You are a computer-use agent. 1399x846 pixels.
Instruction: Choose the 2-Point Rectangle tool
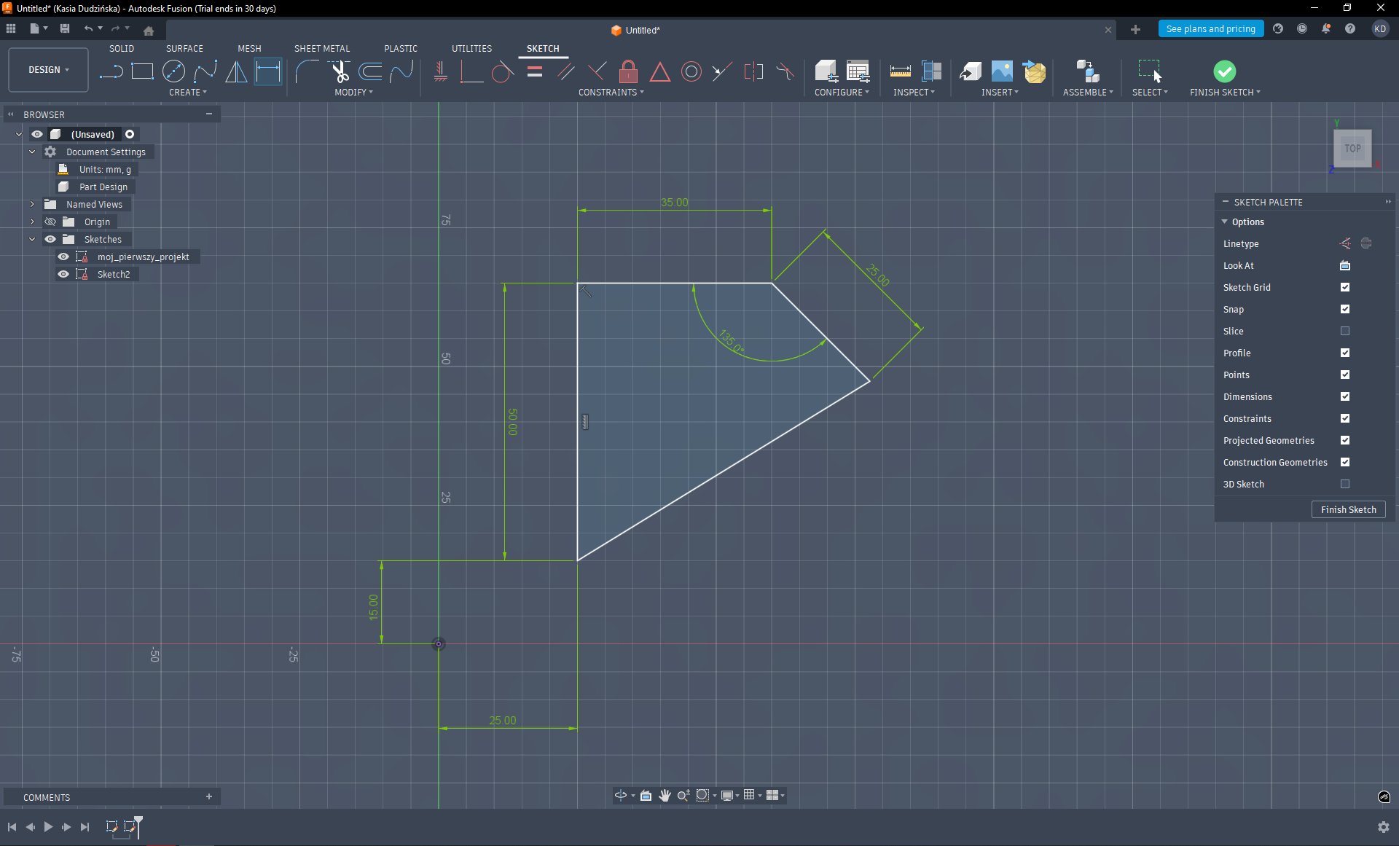pos(142,71)
